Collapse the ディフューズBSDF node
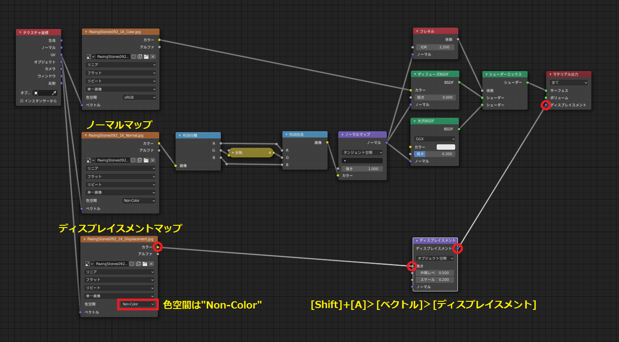 (x=414, y=74)
